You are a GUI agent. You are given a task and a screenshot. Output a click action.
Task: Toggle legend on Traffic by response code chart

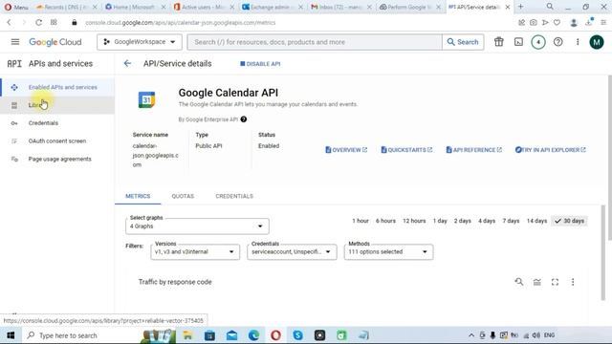(x=537, y=282)
